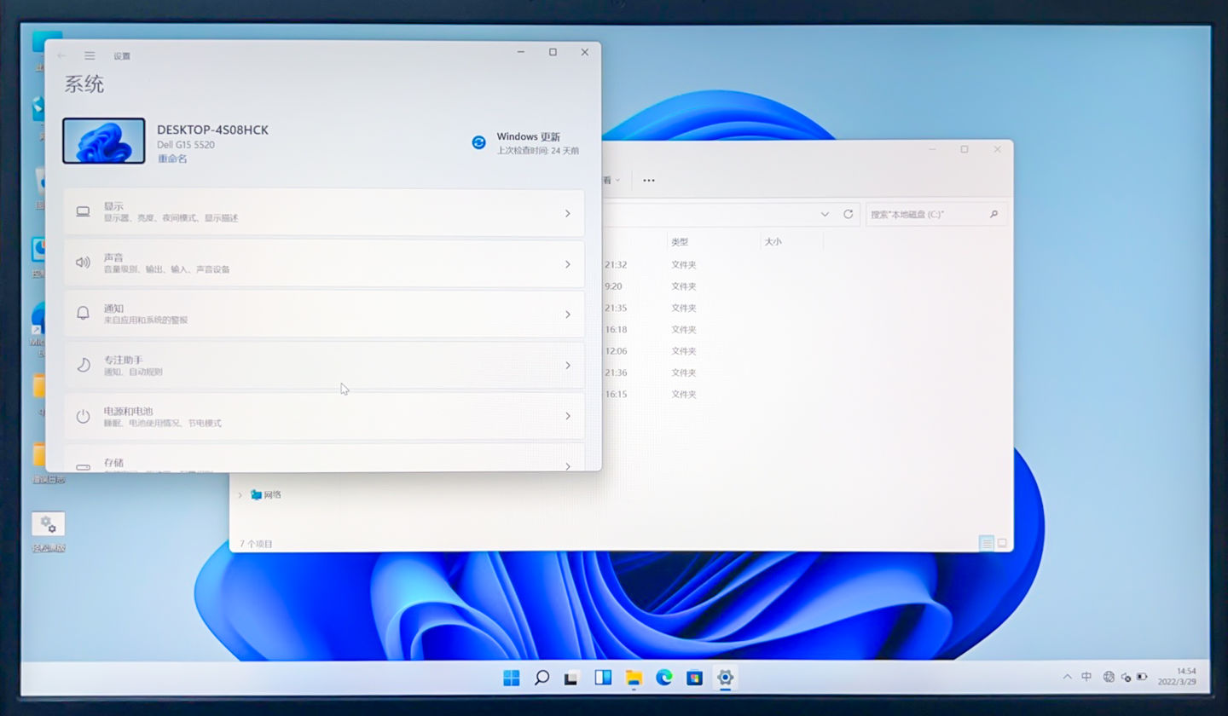Open the 声音 settings entry
1228x716 pixels.
324,263
